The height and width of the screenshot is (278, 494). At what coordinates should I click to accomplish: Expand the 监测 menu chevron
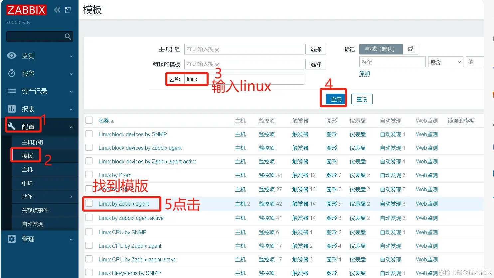tap(71, 56)
